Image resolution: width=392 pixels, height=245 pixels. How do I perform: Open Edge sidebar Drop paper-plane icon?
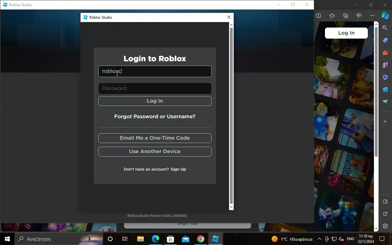[385, 102]
